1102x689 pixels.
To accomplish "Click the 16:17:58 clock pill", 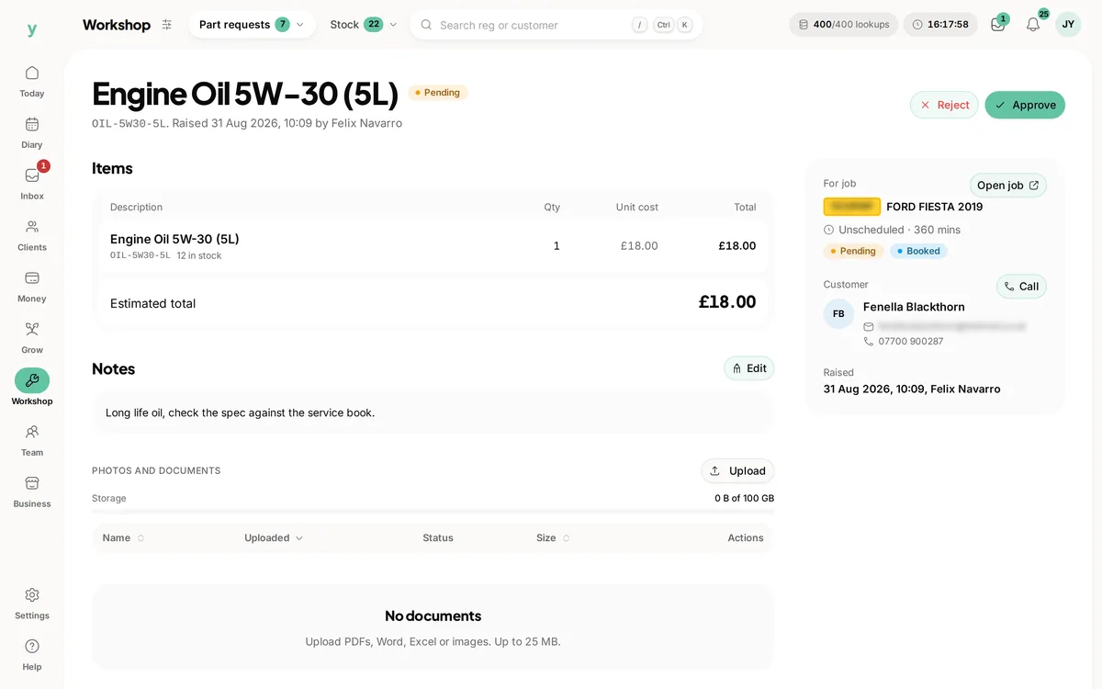I will [940, 25].
